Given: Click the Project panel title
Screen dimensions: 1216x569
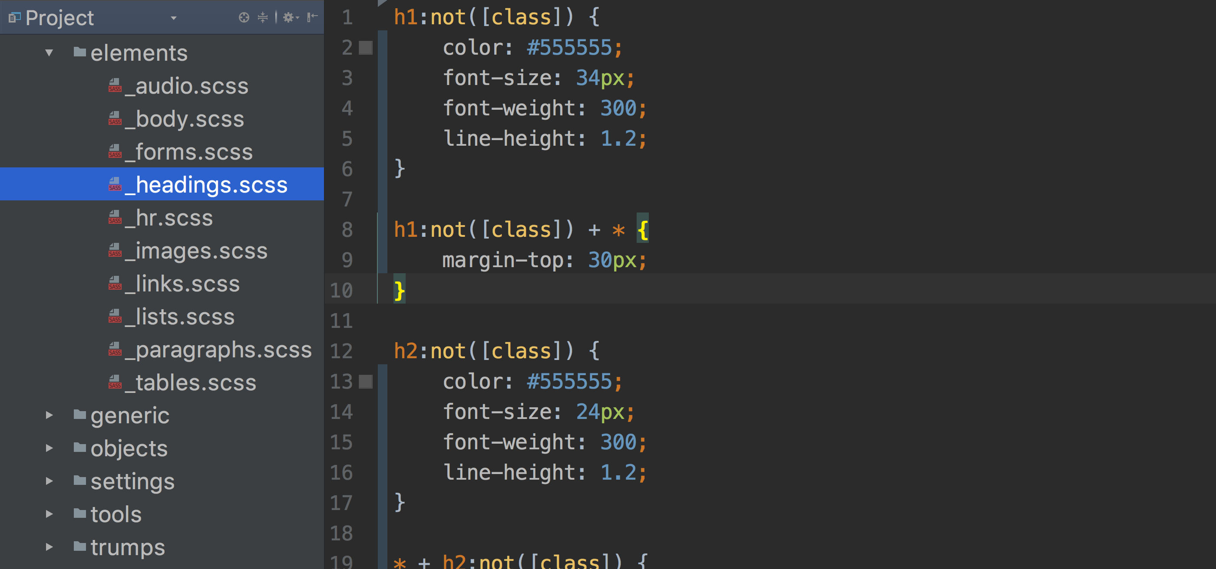Looking at the screenshot, I should (60, 18).
